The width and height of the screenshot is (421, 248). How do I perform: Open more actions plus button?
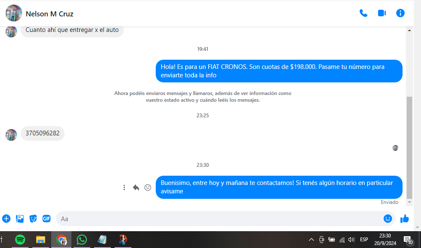coord(6,219)
